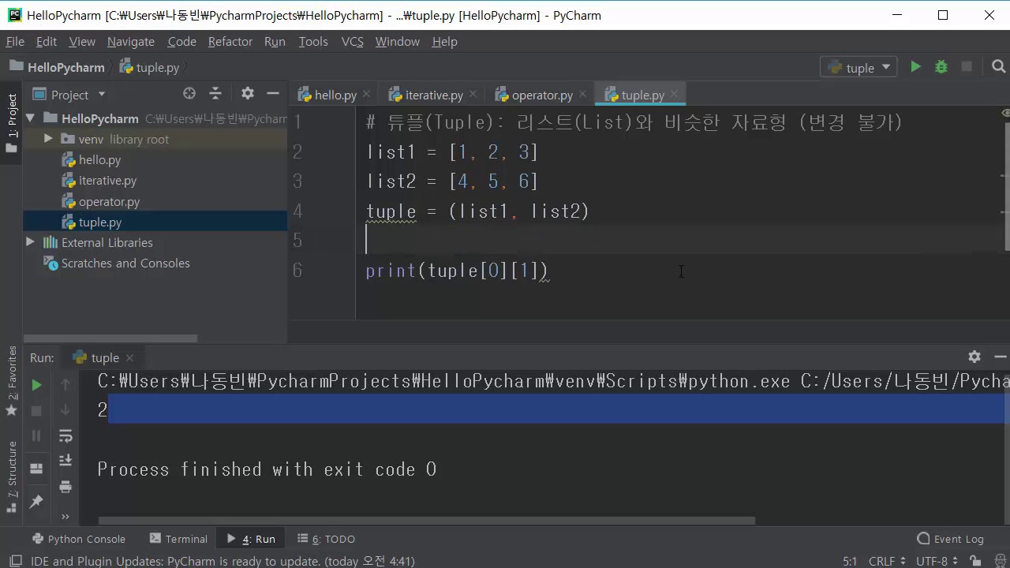The width and height of the screenshot is (1010, 568).
Task: Close the tuple Run tab
Action: tap(130, 358)
